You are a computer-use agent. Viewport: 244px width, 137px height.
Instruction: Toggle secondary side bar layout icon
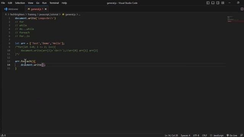click(218, 3)
